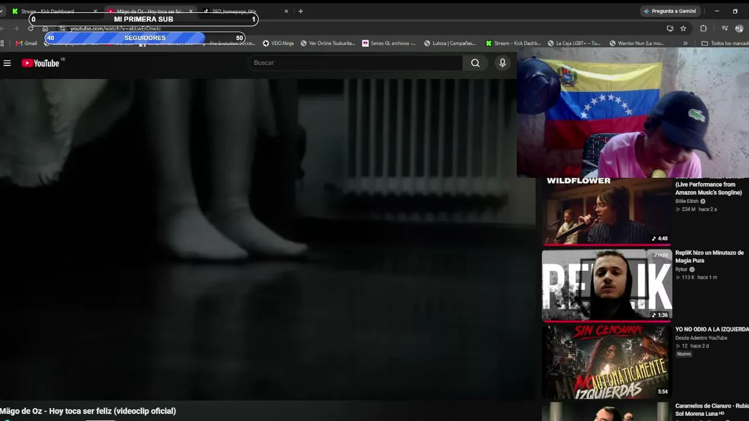
Task: Click the Mägo de Oz video player
Action: pyautogui.click(x=267, y=240)
